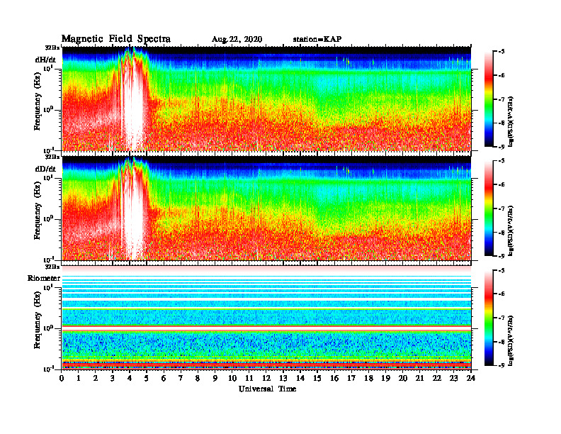Click hour tick "2" on Universal Time axis
Screen dimensions: 561x434
96,379
